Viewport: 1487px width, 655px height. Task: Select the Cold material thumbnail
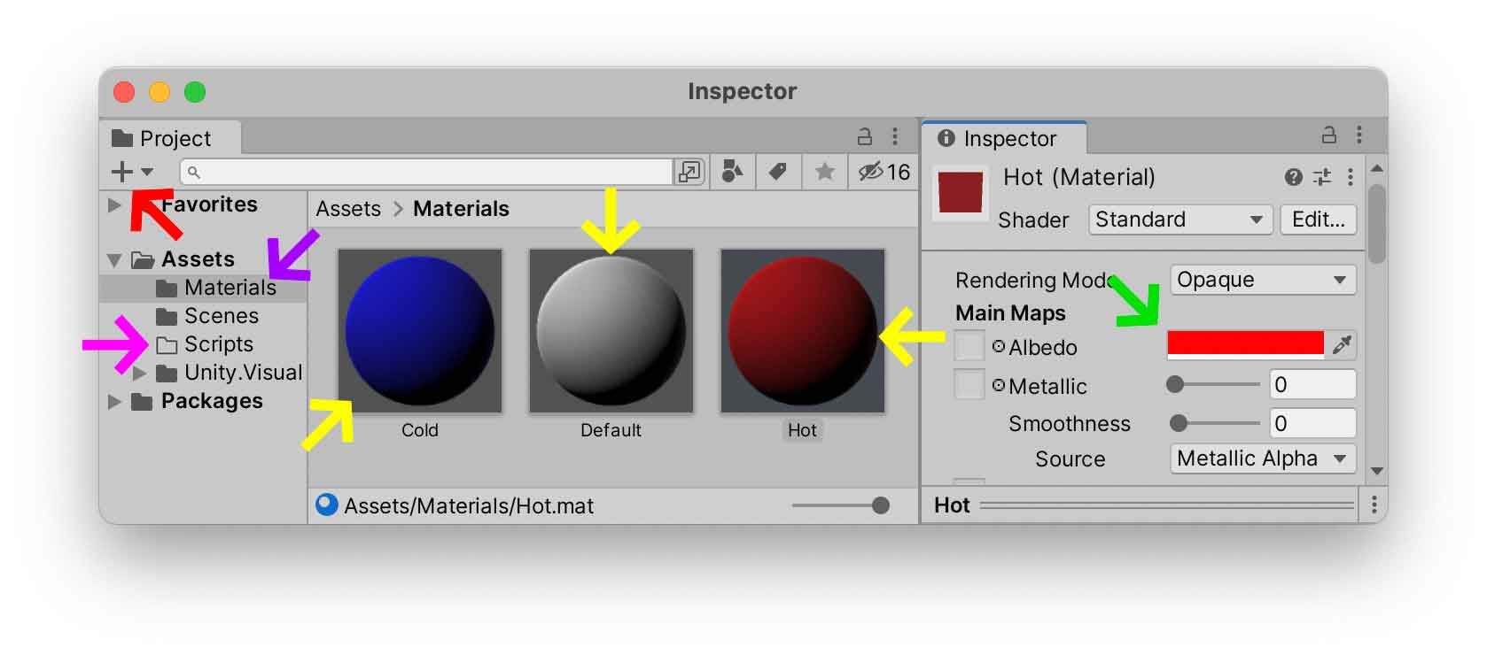point(419,331)
